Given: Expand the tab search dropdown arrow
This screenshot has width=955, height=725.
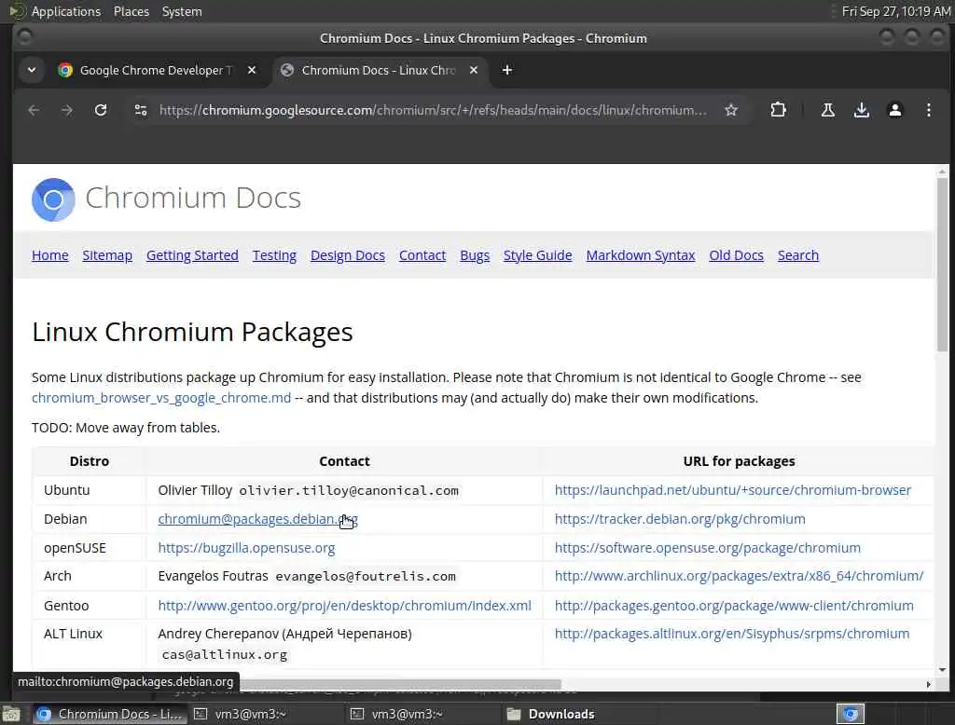Looking at the screenshot, I should (32, 70).
